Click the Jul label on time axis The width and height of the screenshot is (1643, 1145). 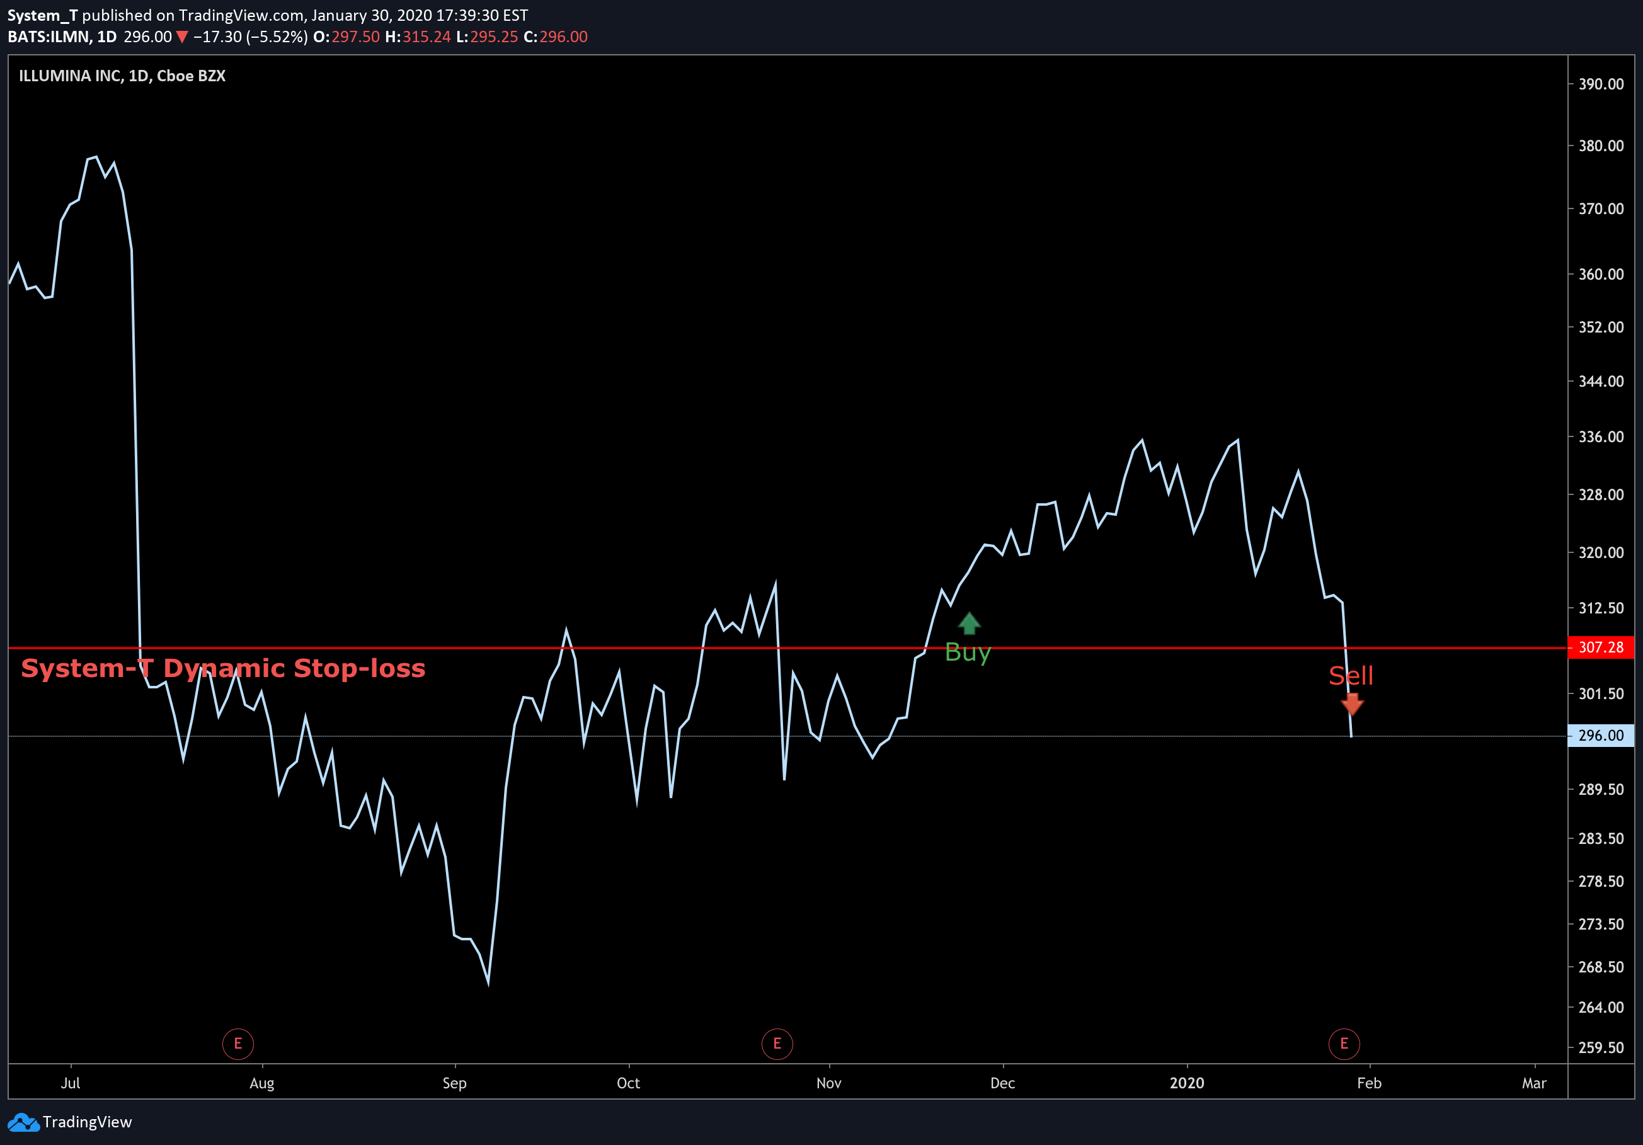coord(70,1083)
